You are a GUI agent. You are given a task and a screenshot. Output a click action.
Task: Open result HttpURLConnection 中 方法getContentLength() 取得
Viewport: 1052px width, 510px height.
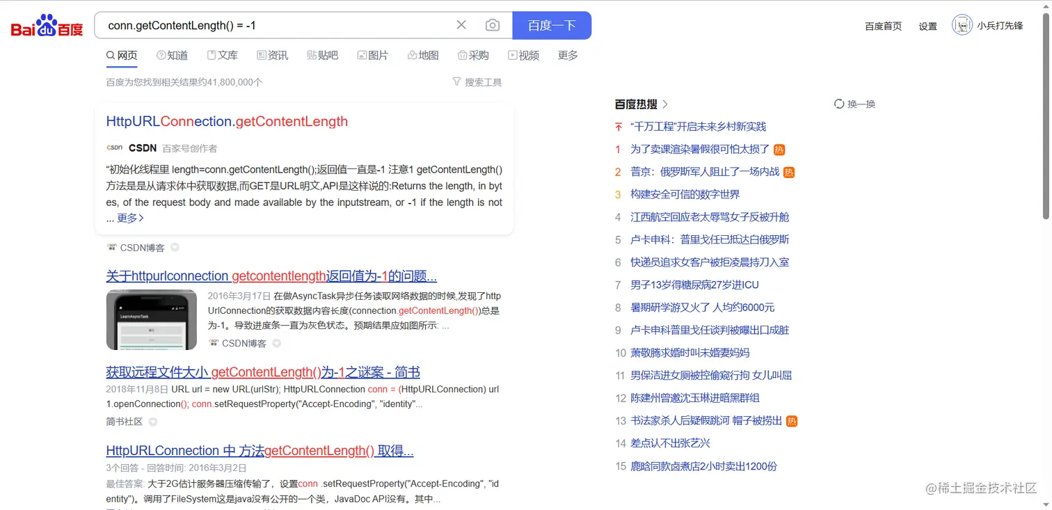pyautogui.click(x=260, y=451)
